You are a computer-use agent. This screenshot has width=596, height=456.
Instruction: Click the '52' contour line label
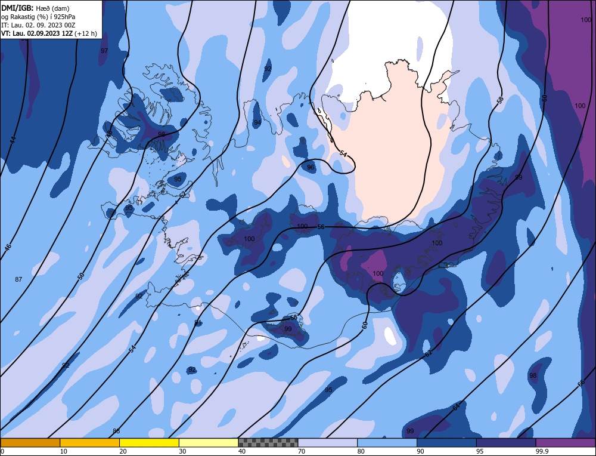[x=183, y=194]
